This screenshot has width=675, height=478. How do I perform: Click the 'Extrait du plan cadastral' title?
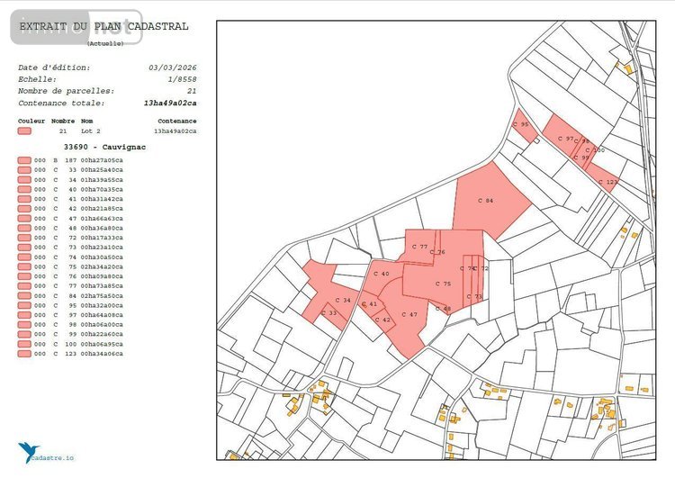coord(103,27)
